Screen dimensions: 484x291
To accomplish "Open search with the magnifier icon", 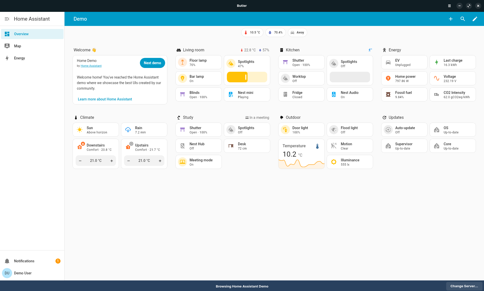I will 463,19.
